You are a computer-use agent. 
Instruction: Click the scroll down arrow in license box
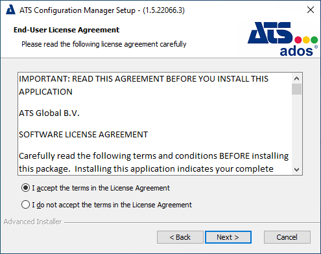(x=296, y=170)
